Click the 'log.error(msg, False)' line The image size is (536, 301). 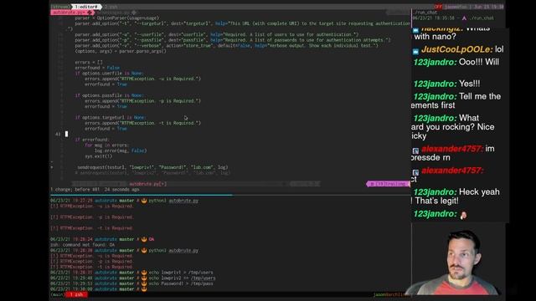click(x=121, y=150)
